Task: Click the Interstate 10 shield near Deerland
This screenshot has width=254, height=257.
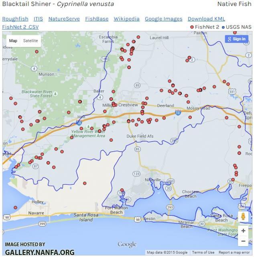Action: [178, 113]
